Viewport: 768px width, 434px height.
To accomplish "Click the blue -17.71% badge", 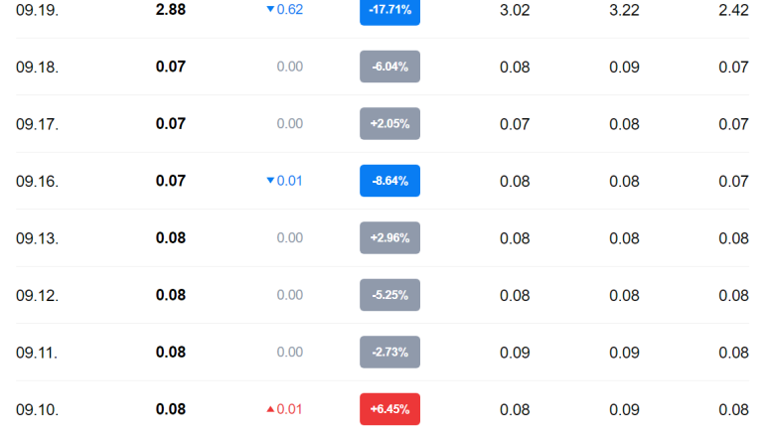I will 389,10.
